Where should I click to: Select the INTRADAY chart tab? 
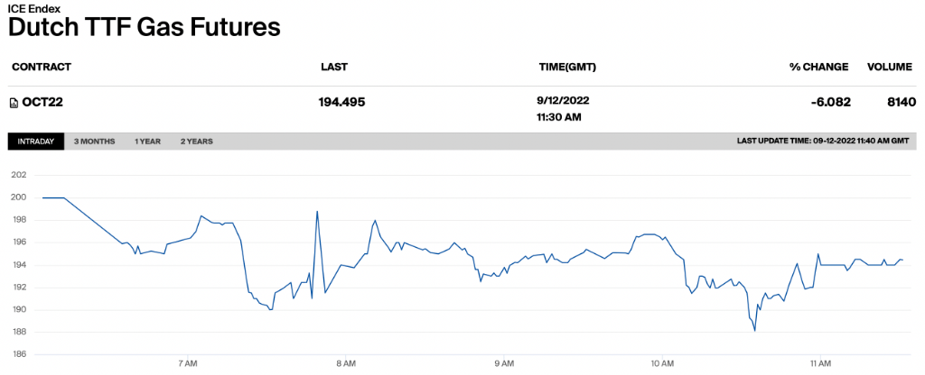(x=36, y=142)
